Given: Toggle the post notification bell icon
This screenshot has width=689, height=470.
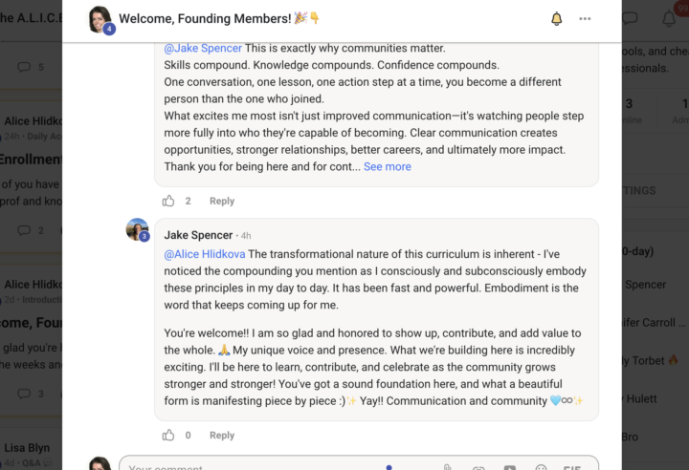Looking at the screenshot, I should [x=556, y=19].
